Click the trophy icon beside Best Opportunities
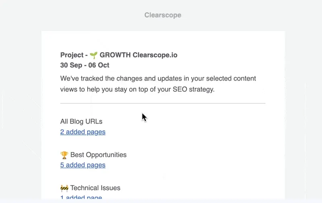This screenshot has height=203, width=322. click(64, 155)
